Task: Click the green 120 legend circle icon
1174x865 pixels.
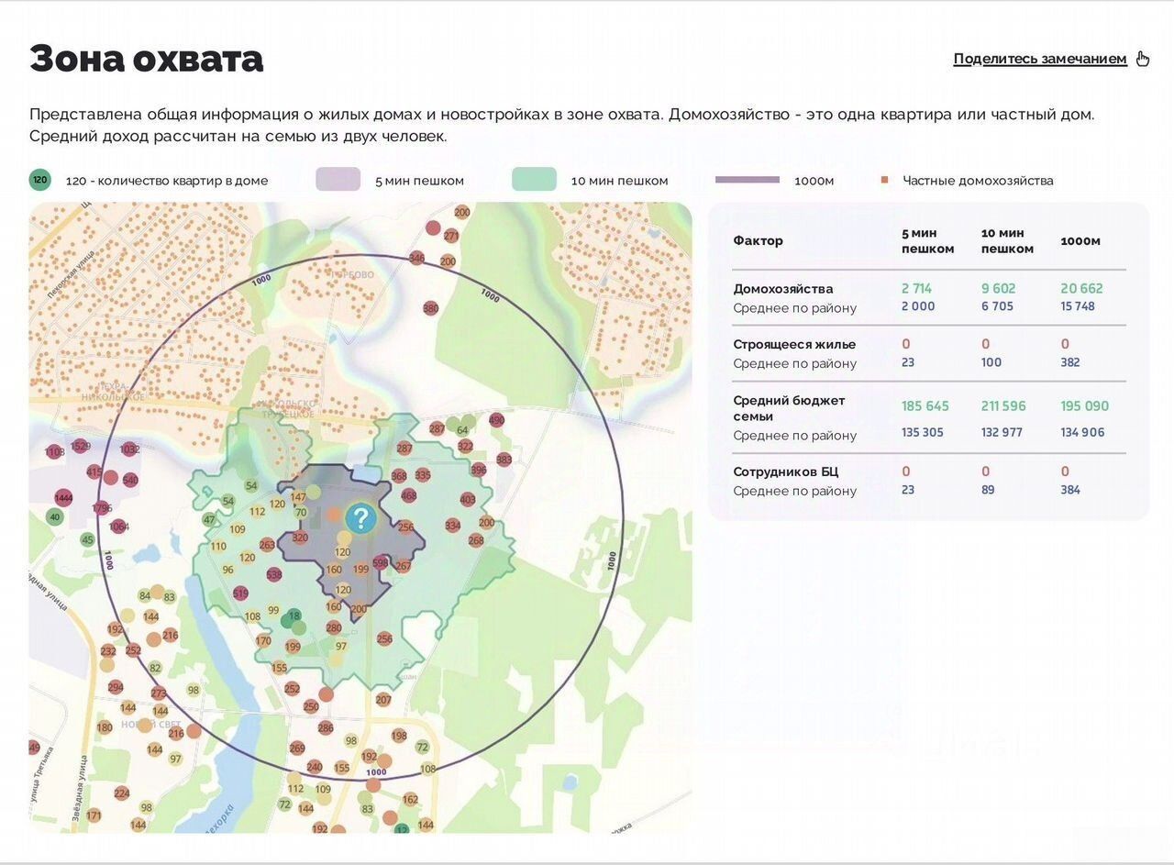Action: (x=39, y=180)
